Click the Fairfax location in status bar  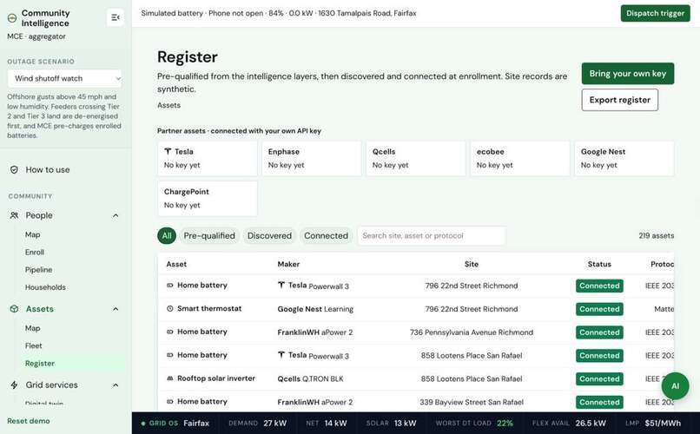[196, 423]
